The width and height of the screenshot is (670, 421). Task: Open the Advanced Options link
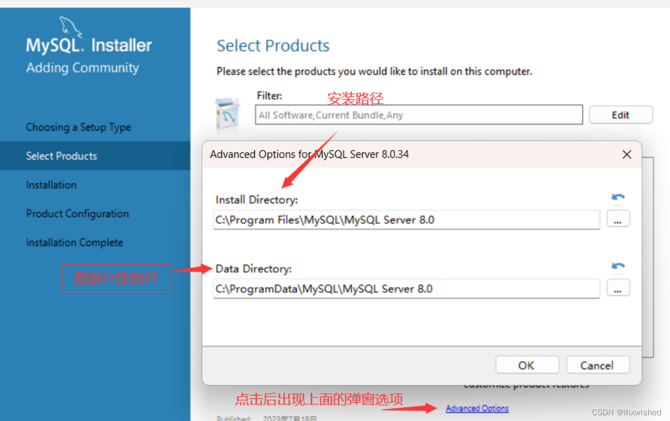click(x=477, y=408)
